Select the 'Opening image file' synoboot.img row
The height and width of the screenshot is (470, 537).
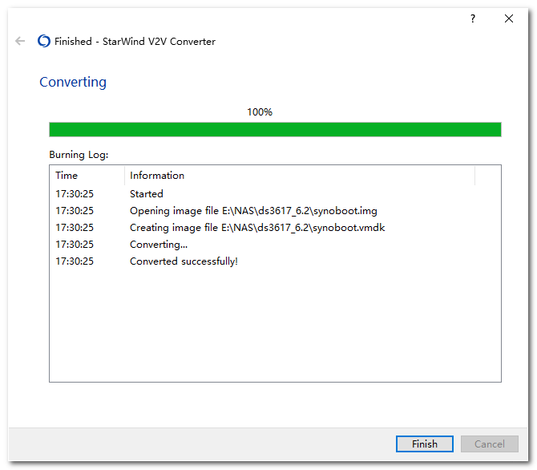(275, 210)
